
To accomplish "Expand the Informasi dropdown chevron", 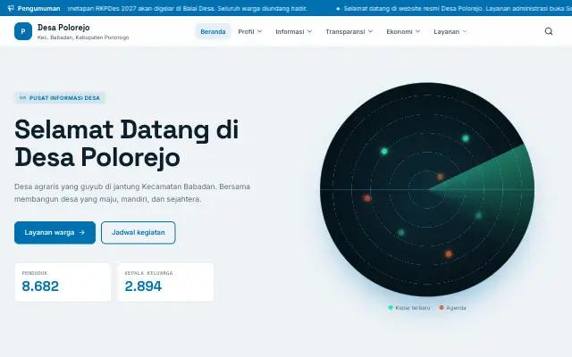I will point(310,31).
